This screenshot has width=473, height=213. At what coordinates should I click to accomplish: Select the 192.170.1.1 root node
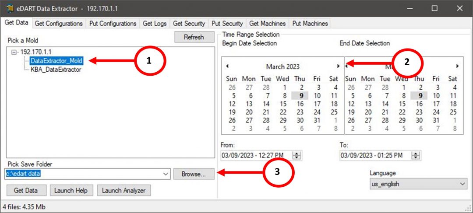[x=35, y=52]
